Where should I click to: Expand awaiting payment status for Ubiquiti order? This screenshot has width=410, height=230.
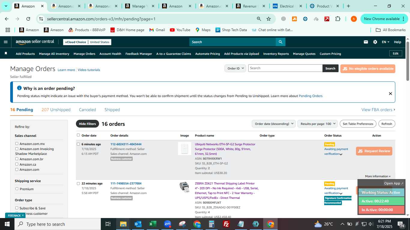point(341,154)
